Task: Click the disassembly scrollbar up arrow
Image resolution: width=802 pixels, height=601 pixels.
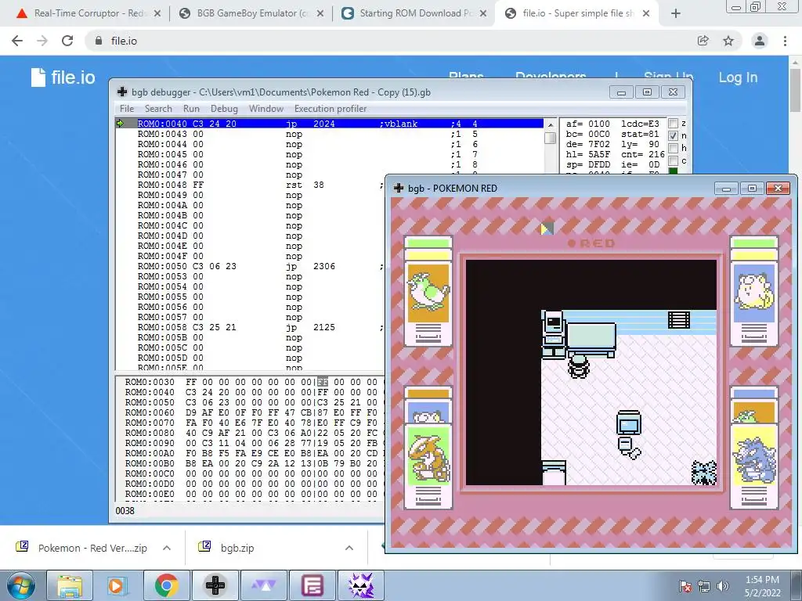Action: 551,124
